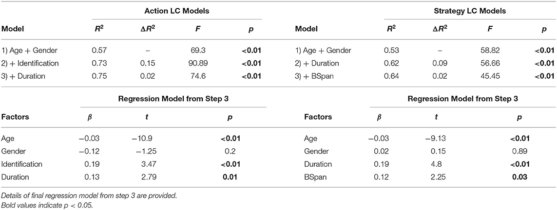Image resolution: width=557 pixels, height=210 pixels.
Task: Click the bold p value 0.03 for BSpan
Action: coord(521,177)
